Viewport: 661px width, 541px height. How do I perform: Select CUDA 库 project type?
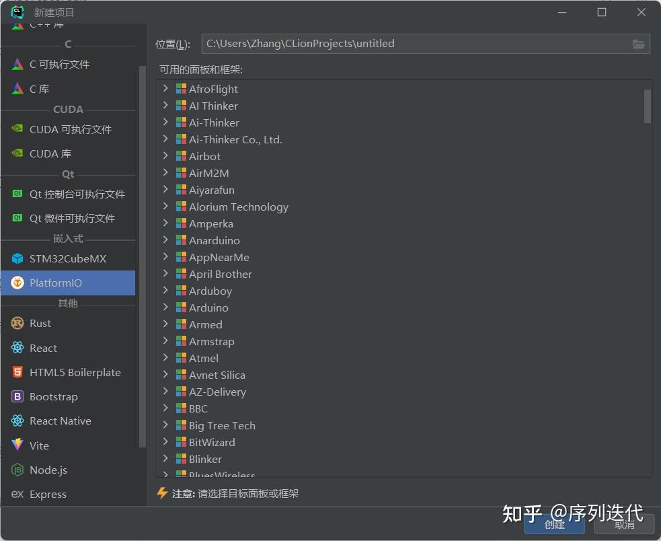pos(68,153)
